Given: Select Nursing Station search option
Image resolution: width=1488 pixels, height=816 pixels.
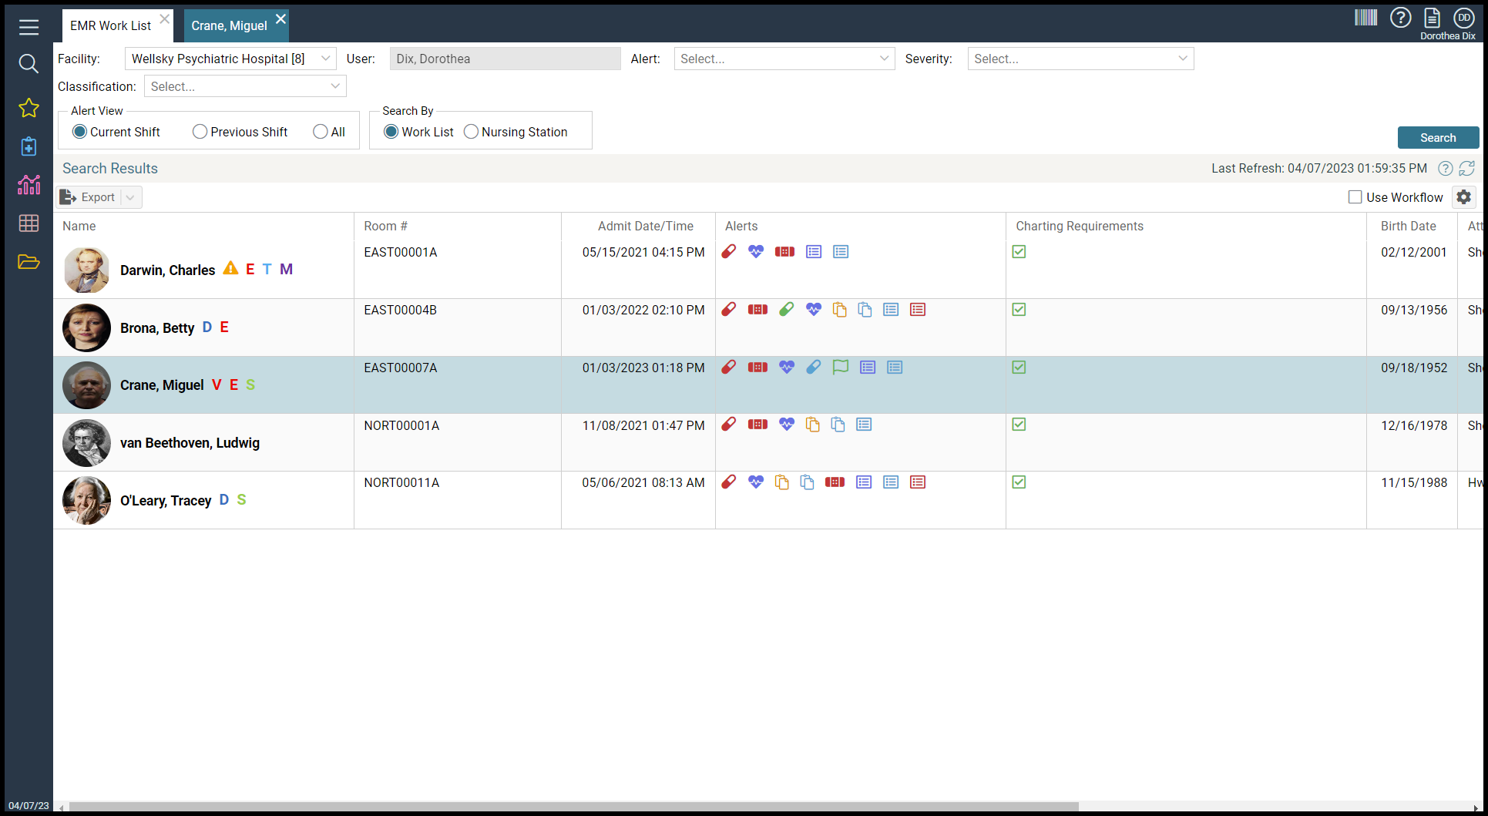Looking at the screenshot, I should (471, 132).
